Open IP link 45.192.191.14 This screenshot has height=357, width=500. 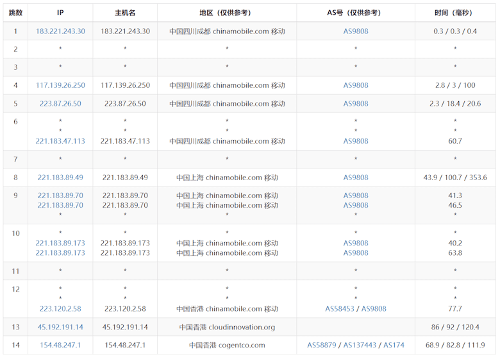[60, 327]
